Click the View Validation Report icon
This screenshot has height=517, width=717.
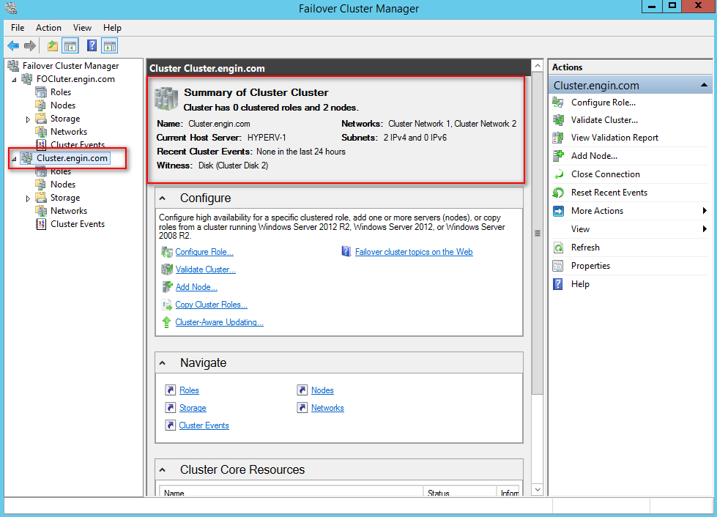[x=558, y=138]
